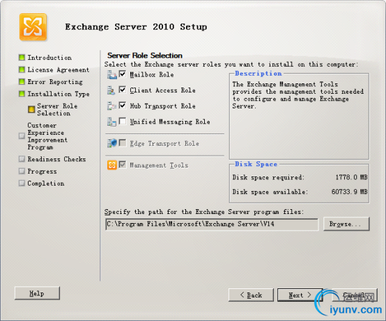
Task: Click the Edge Transport Role shield icon
Action: point(112,143)
